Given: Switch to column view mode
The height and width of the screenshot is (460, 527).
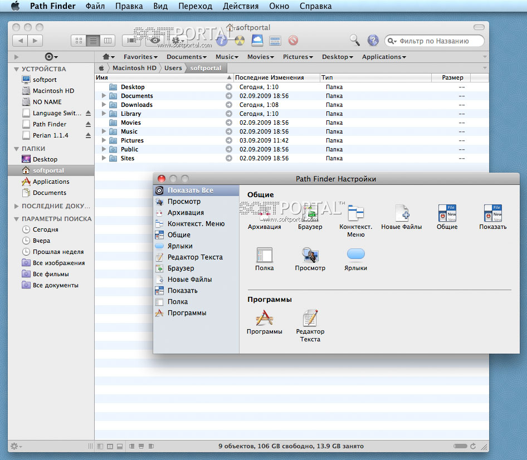Looking at the screenshot, I should click(x=108, y=41).
